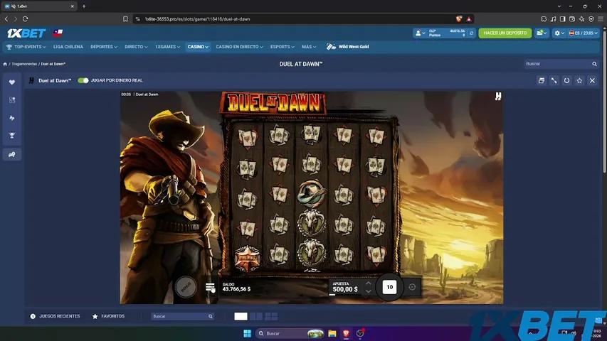Click the lightning icon in the left sidebar
The width and height of the screenshot is (607, 341).
pos(12,117)
